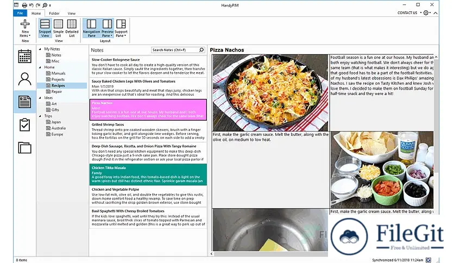454x263 pixels.
Task: Select the teal Chicken Tikka Masala note
Action: click(148, 174)
